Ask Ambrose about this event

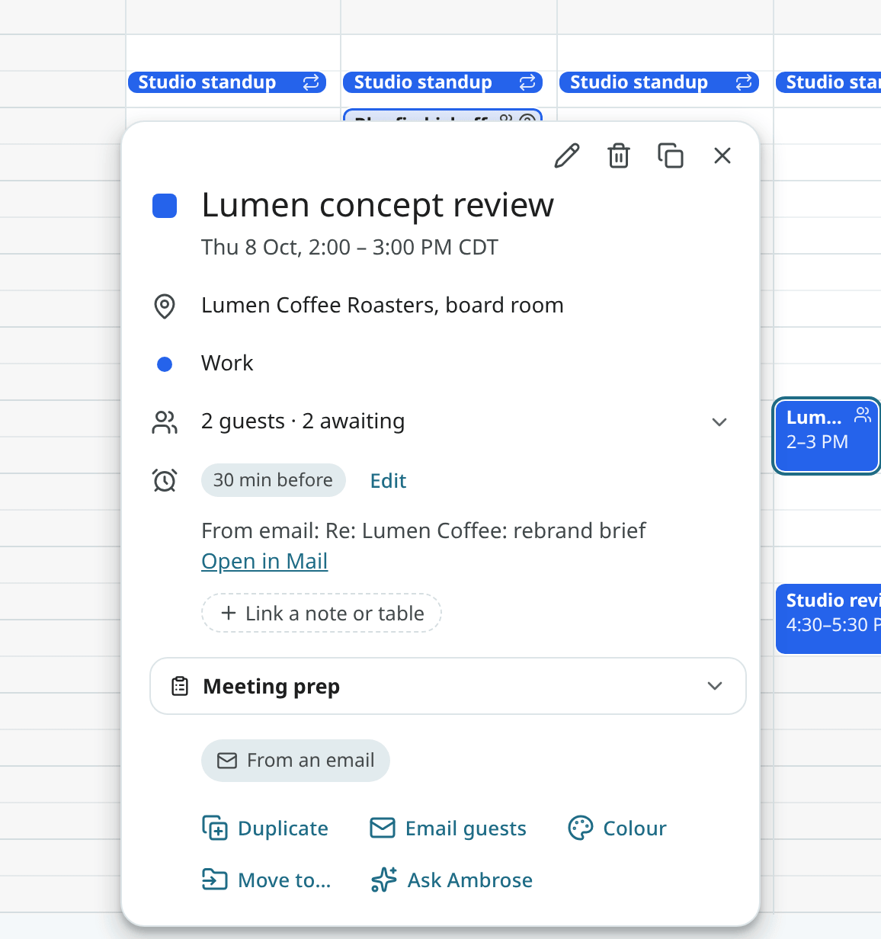click(452, 880)
